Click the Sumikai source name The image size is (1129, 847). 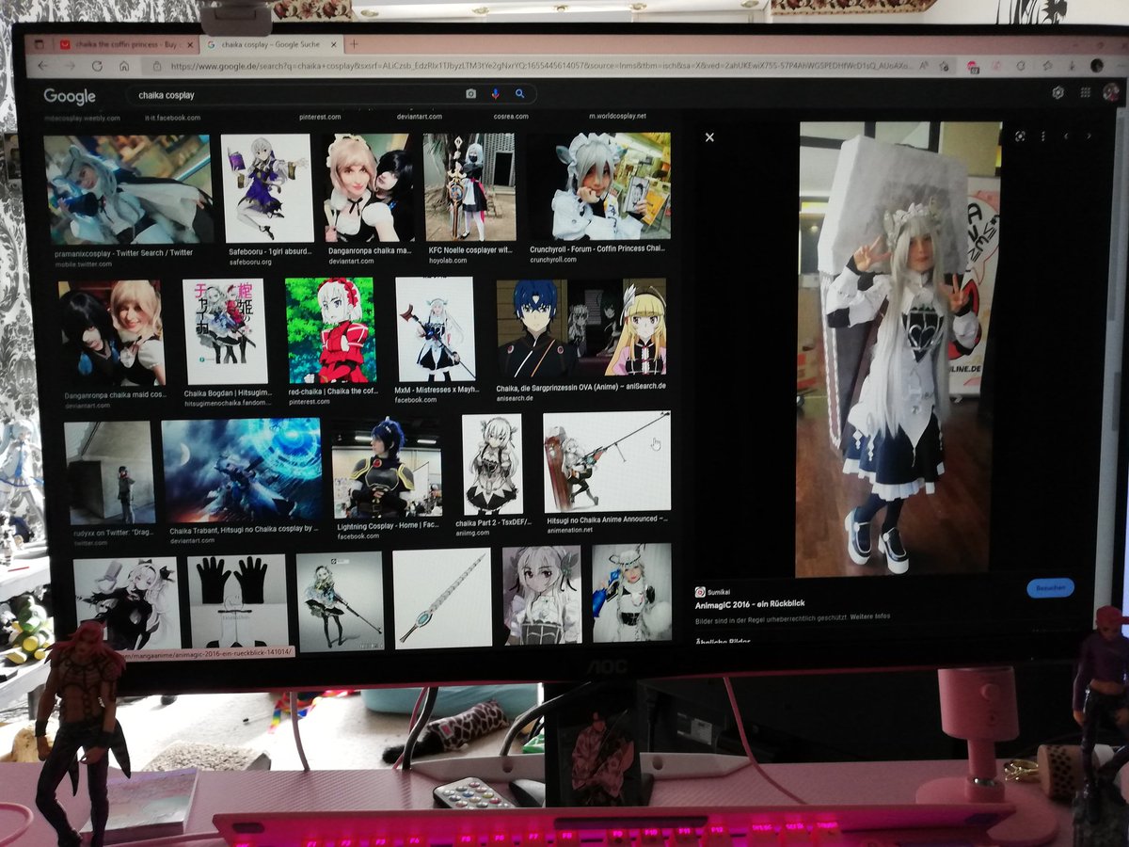point(718,592)
